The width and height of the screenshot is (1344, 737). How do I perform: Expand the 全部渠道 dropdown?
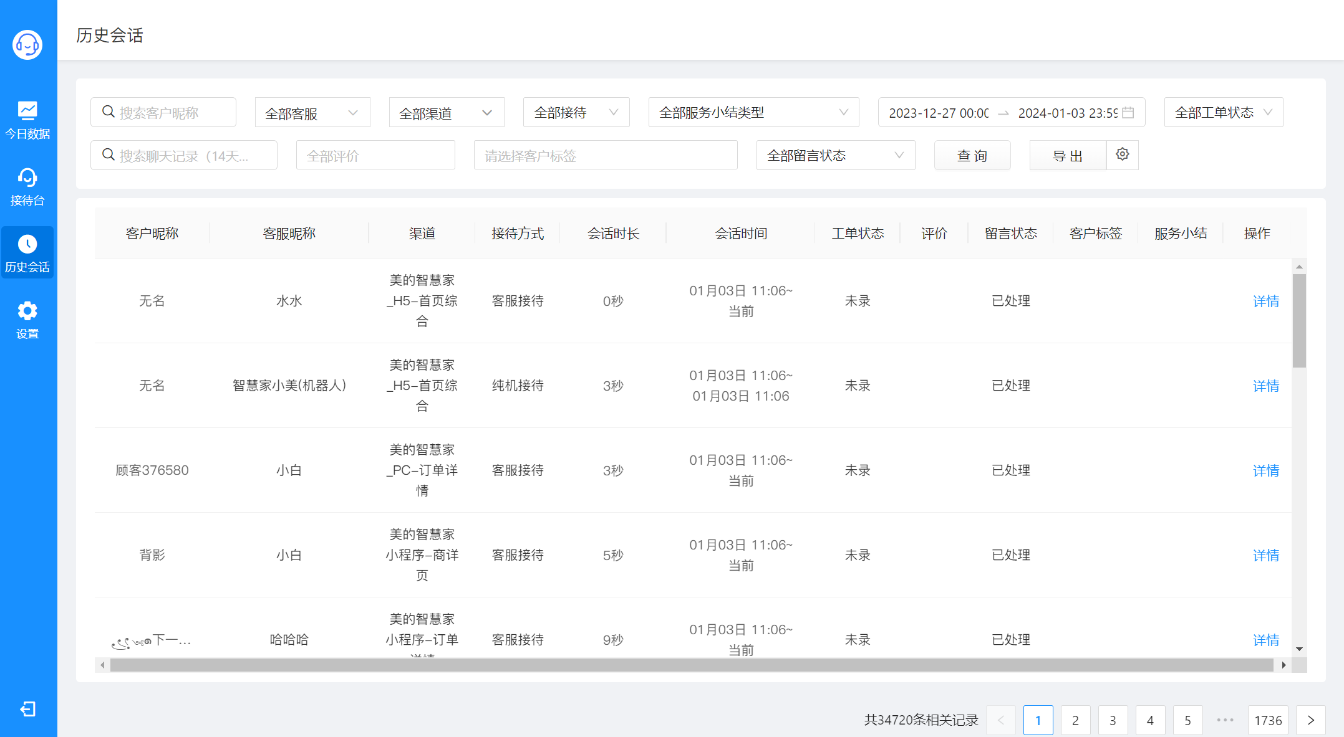click(447, 113)
